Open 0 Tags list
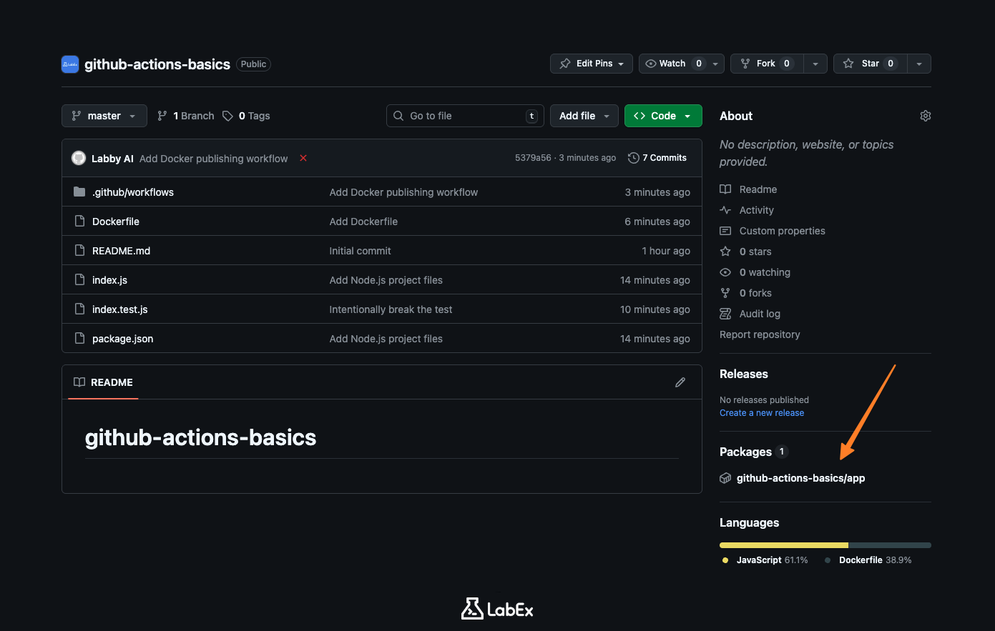Viewport: 995px width, 631px height. [x=246, y=116]
